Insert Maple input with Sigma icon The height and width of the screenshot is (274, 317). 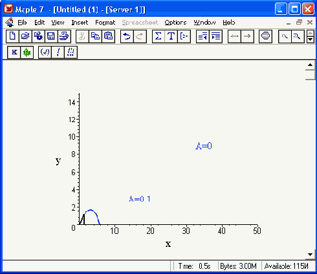tap(158, 36)
